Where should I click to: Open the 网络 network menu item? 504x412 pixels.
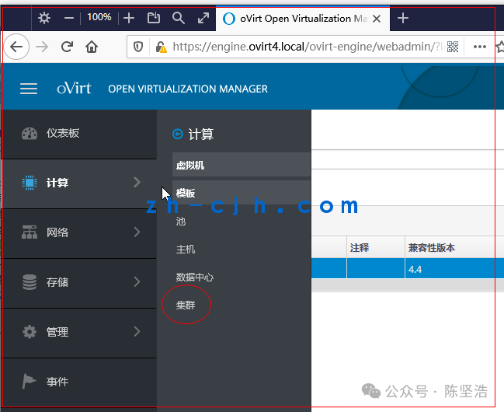(x=79, y=232)
